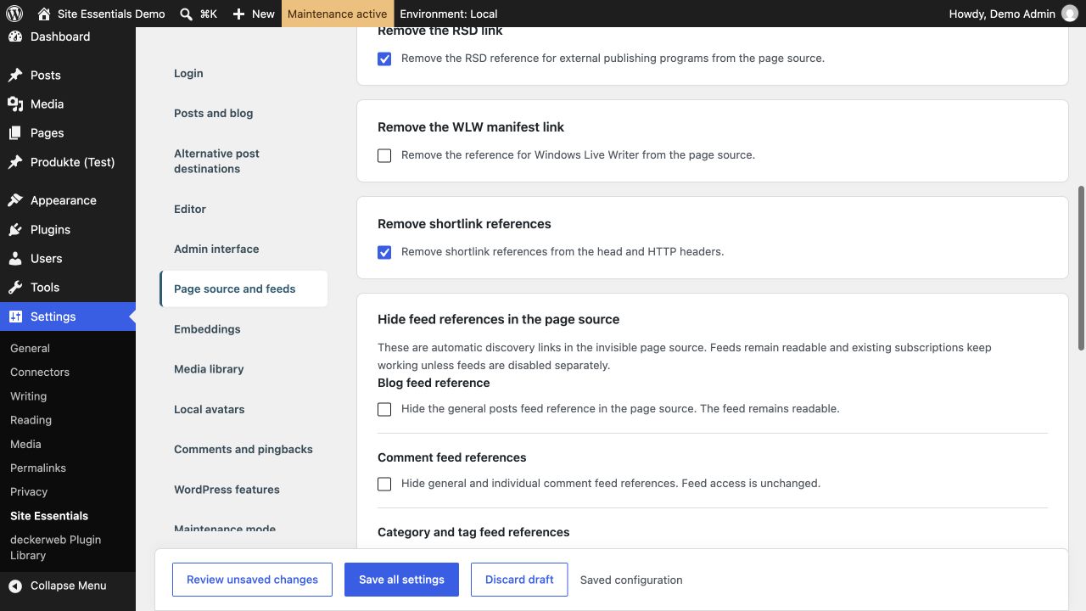Select the Admin interface tab
1086x611 pixels.
(244, 249)
